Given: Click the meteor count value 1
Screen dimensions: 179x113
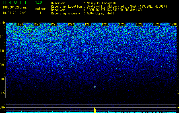Looking at the screenshot, I should click(x=40, y=13).
